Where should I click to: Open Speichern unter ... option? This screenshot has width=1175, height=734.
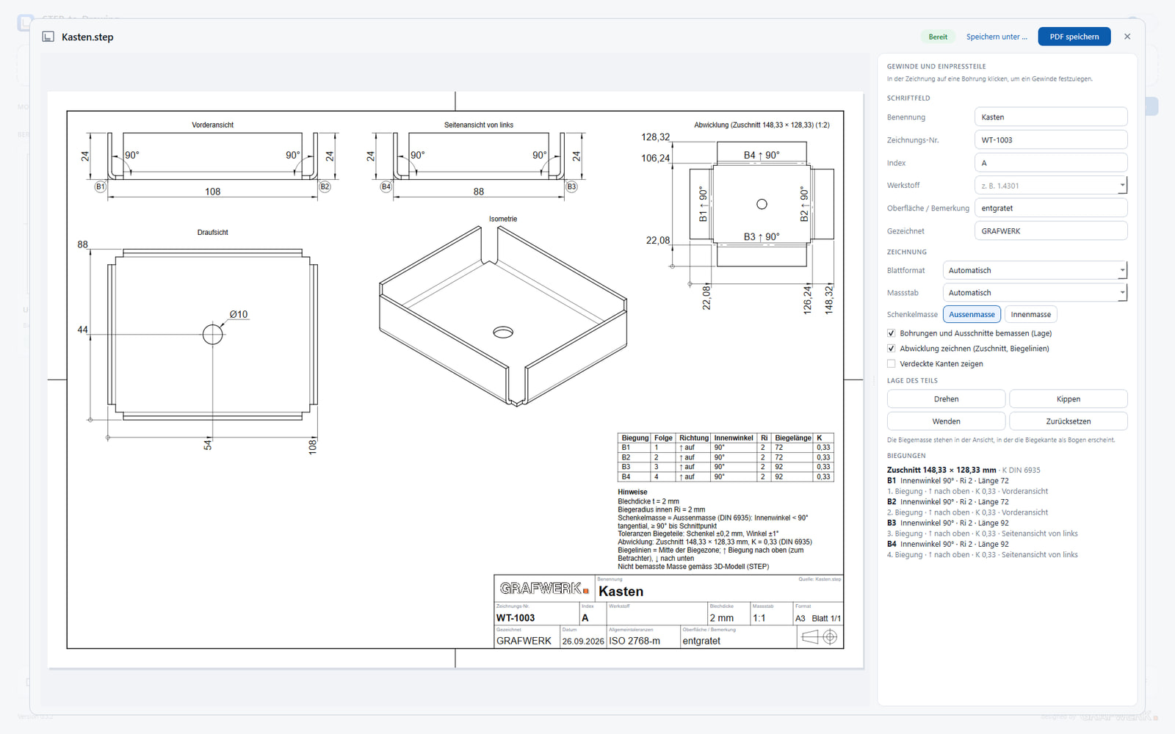[997, 37]
